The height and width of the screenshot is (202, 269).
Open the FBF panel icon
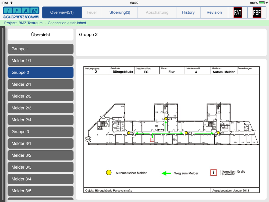[x=257, y=12]
